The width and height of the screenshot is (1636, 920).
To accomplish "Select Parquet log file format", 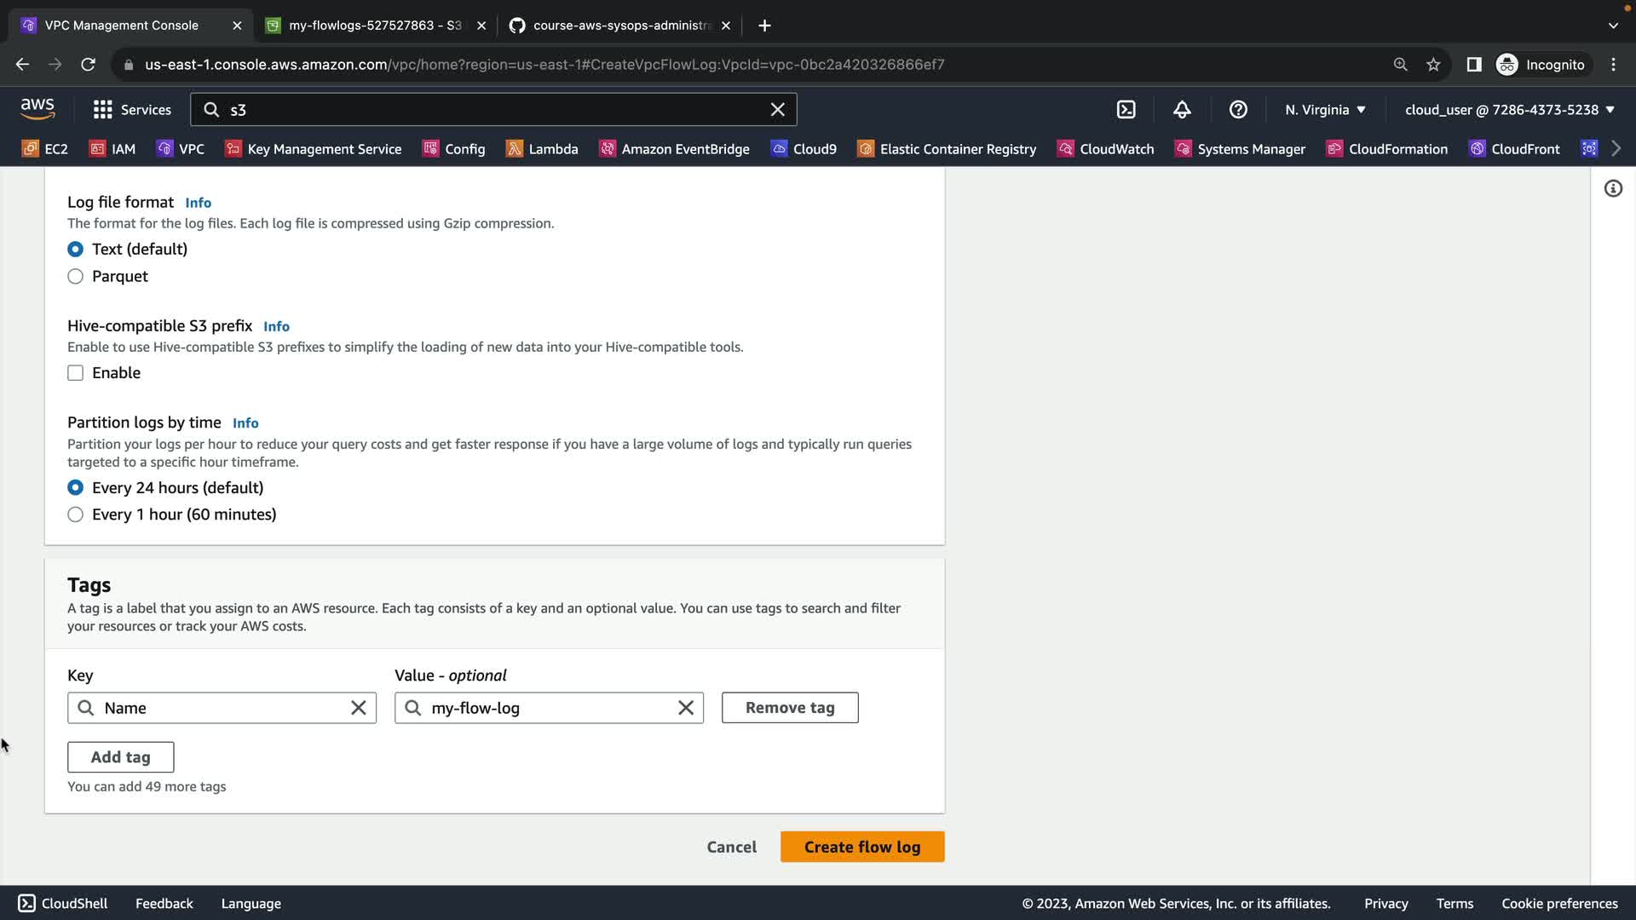I will [x=76, y=277].
